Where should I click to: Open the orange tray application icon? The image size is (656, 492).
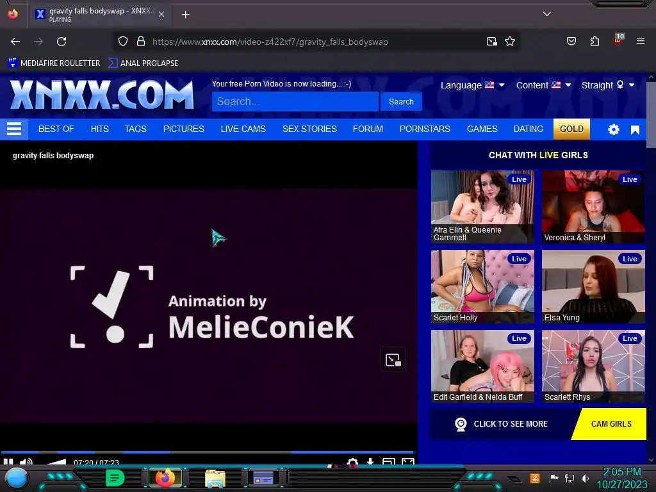pos(534,478)
